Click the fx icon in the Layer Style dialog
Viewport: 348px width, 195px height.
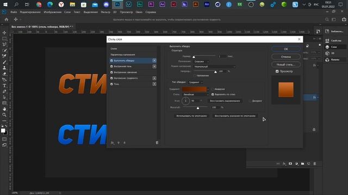coord(113,143)
